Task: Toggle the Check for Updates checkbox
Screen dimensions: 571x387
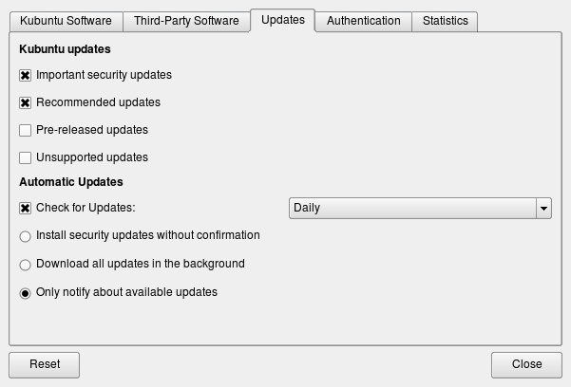Action: pos(26,208)
